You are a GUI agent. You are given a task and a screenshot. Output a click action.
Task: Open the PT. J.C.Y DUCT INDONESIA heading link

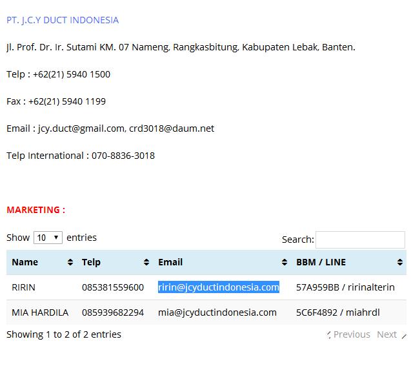(63, 20)
